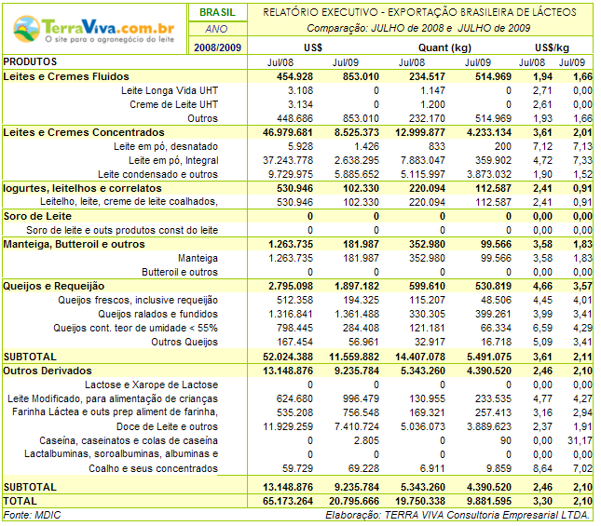
Task: Click 'Iogurtes, leitelhos e correlatos' heading
Action: [x=82, y=188]
